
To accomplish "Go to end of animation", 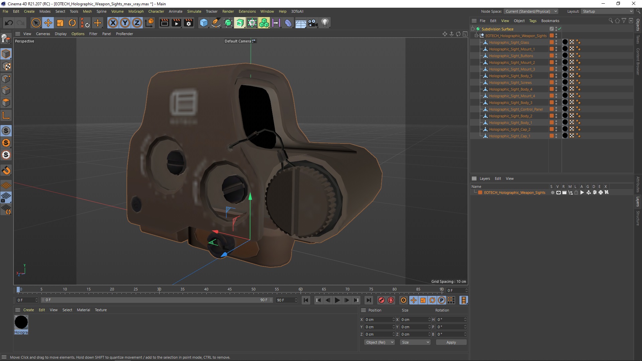I will coord(368,300).
